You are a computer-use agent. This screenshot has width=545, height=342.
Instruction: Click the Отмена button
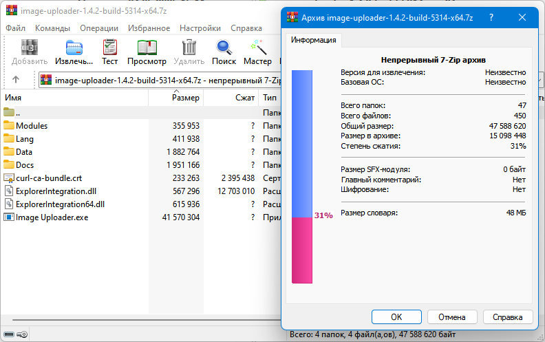[452, 317]
